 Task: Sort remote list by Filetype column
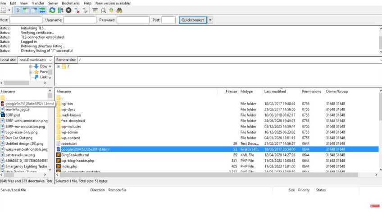pyautogui.click(x=246, y=92)
